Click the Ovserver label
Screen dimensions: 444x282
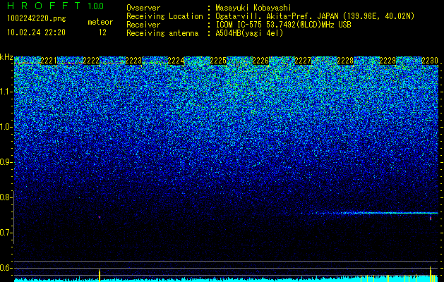pyautogui.click(x=143, y=8)
